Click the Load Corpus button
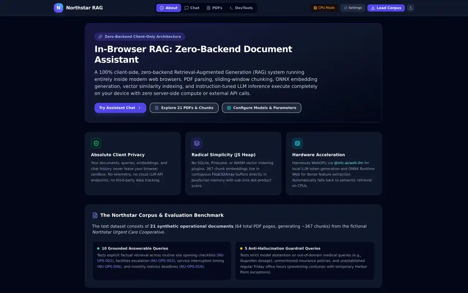Viewport: 468px width, 293px height. coord(386,8)
